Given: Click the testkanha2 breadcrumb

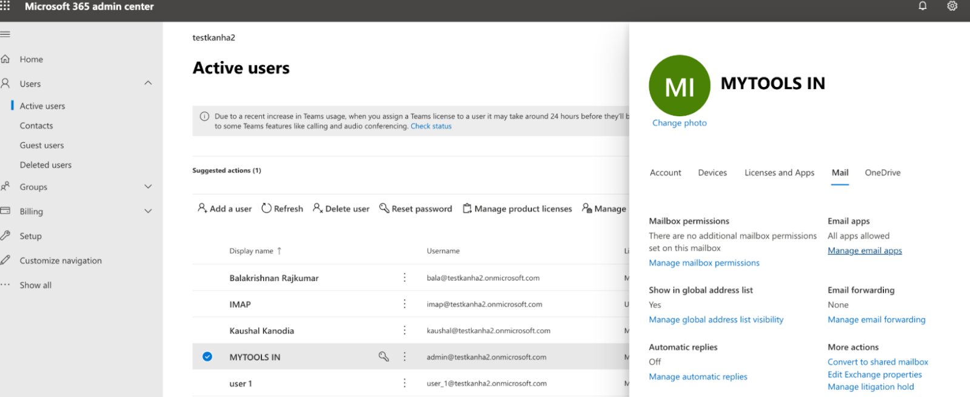Looking at the screenshot, I should pos(213,38).
